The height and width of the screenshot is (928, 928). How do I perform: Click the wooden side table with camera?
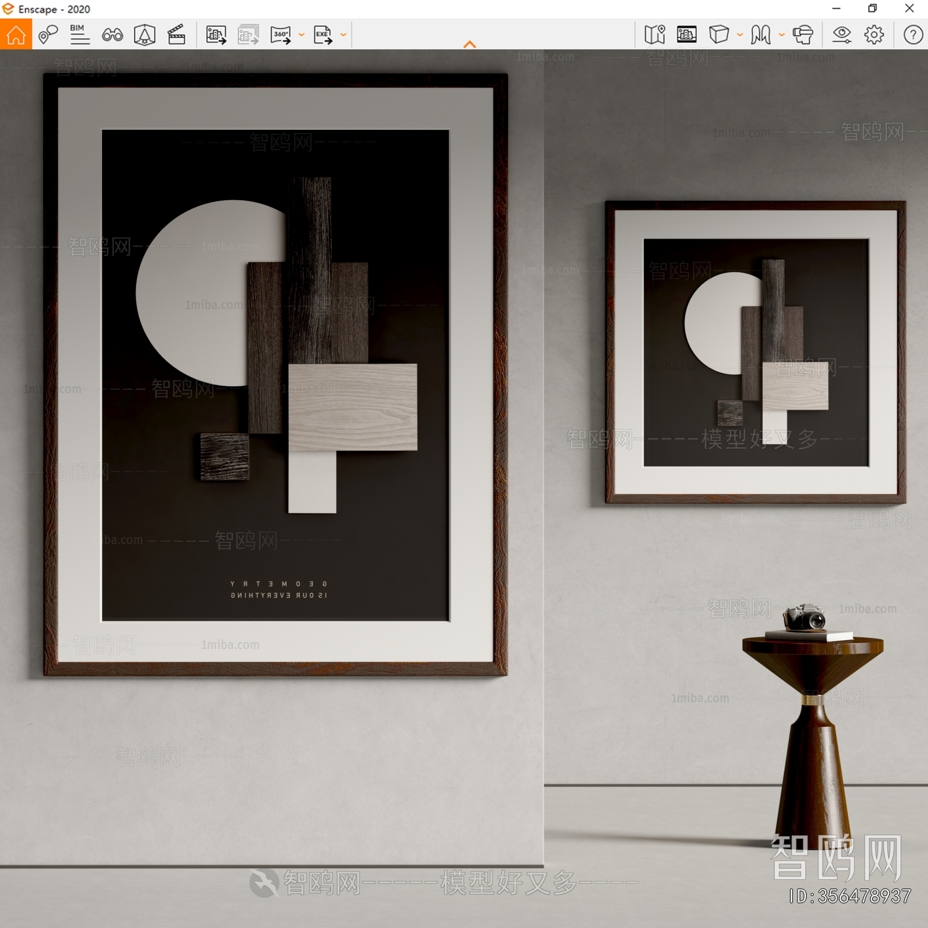click(813, 728)
